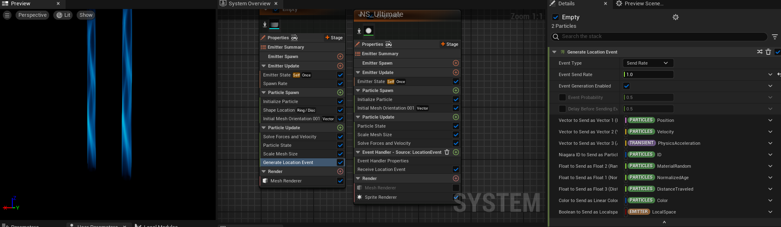Delete the Generate Location Event module via trash icon
Screen dimensions: 781x227
768,52
